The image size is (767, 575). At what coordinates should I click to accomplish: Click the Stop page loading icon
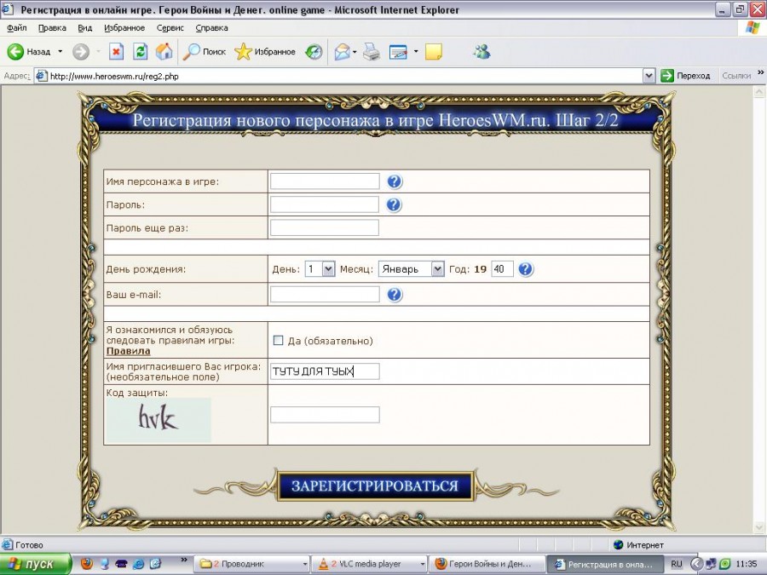pyautogui.click(x=116, y=51)
